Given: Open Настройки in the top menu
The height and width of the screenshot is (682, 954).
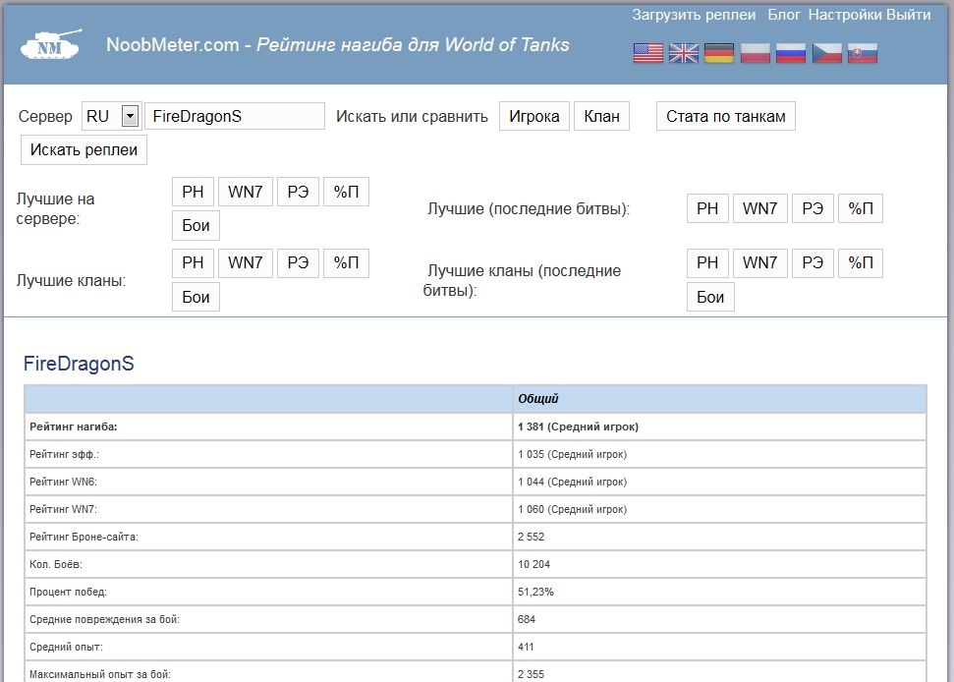Looking at the screenshot, I should click(x=845, y=15).
